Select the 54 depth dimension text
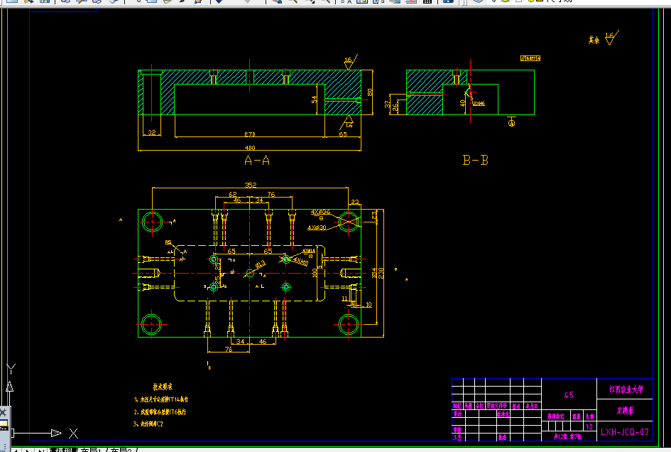Screen dimensions: 671x452 coord(315,99)
